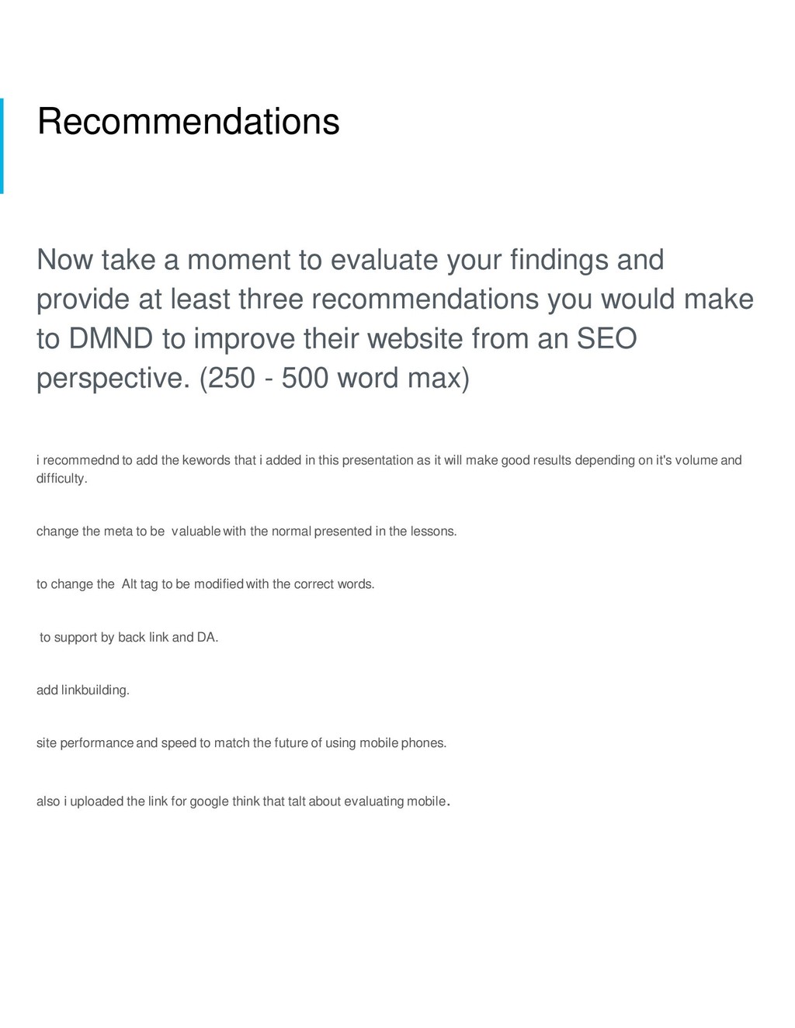
Task: Click the 'Now take a moment' prompt line
Action: 350,260
